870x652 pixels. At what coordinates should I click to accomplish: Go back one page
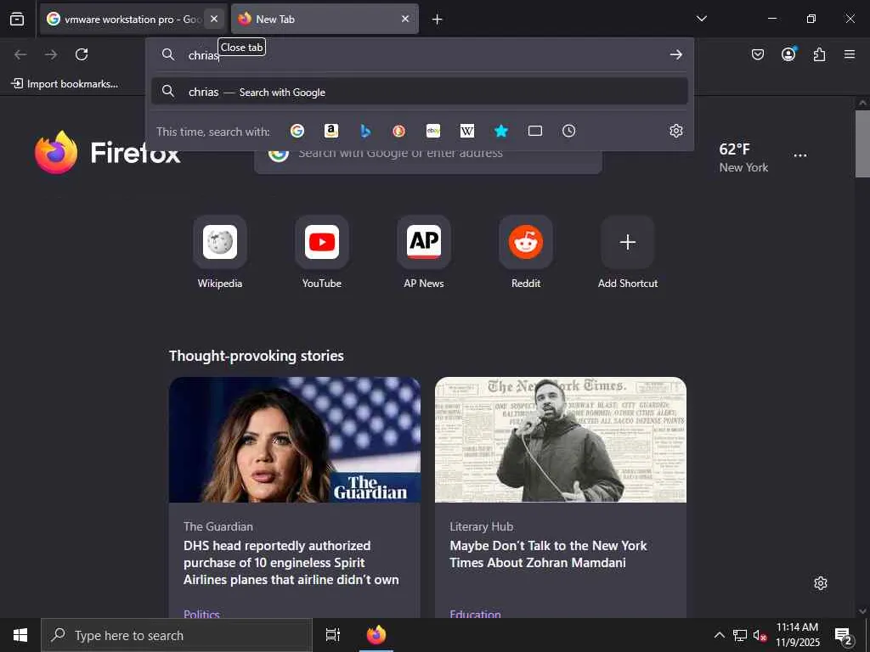(x=20, y=54)
